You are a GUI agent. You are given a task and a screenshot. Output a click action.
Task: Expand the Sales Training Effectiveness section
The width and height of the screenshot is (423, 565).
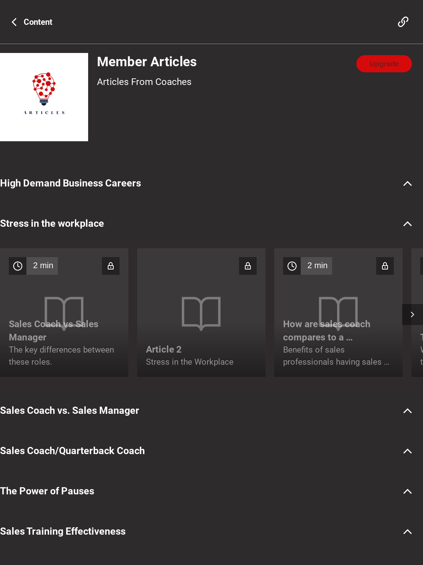click(407, 532)
